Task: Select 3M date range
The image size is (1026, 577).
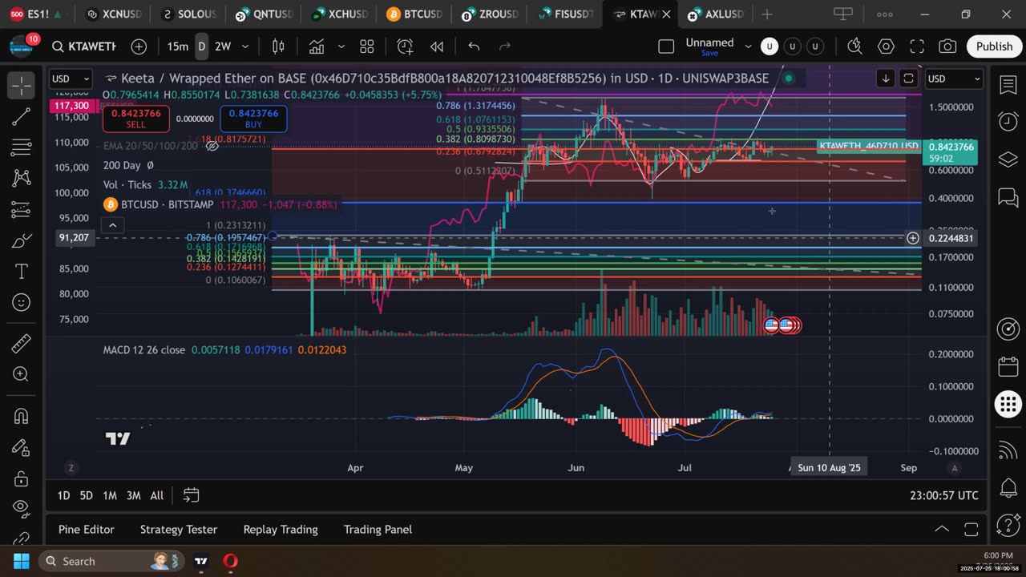Action: point(133,495)
